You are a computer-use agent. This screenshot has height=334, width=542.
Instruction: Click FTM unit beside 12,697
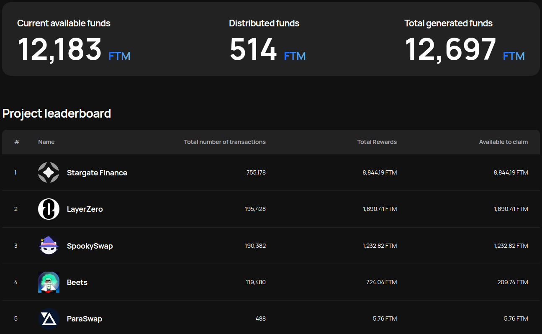514,56
